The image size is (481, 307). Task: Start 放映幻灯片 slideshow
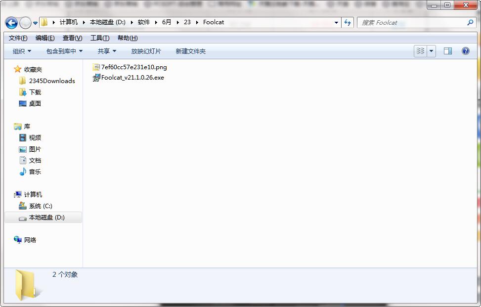[146, 50]
